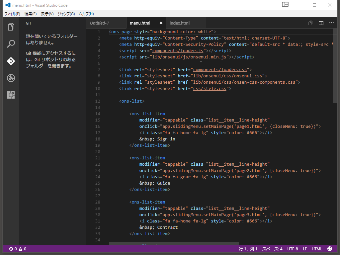Open the ヘルプ(H) menu
This screenshot has height=255, width=340.
pyautogui.click(x=87, y=14)
